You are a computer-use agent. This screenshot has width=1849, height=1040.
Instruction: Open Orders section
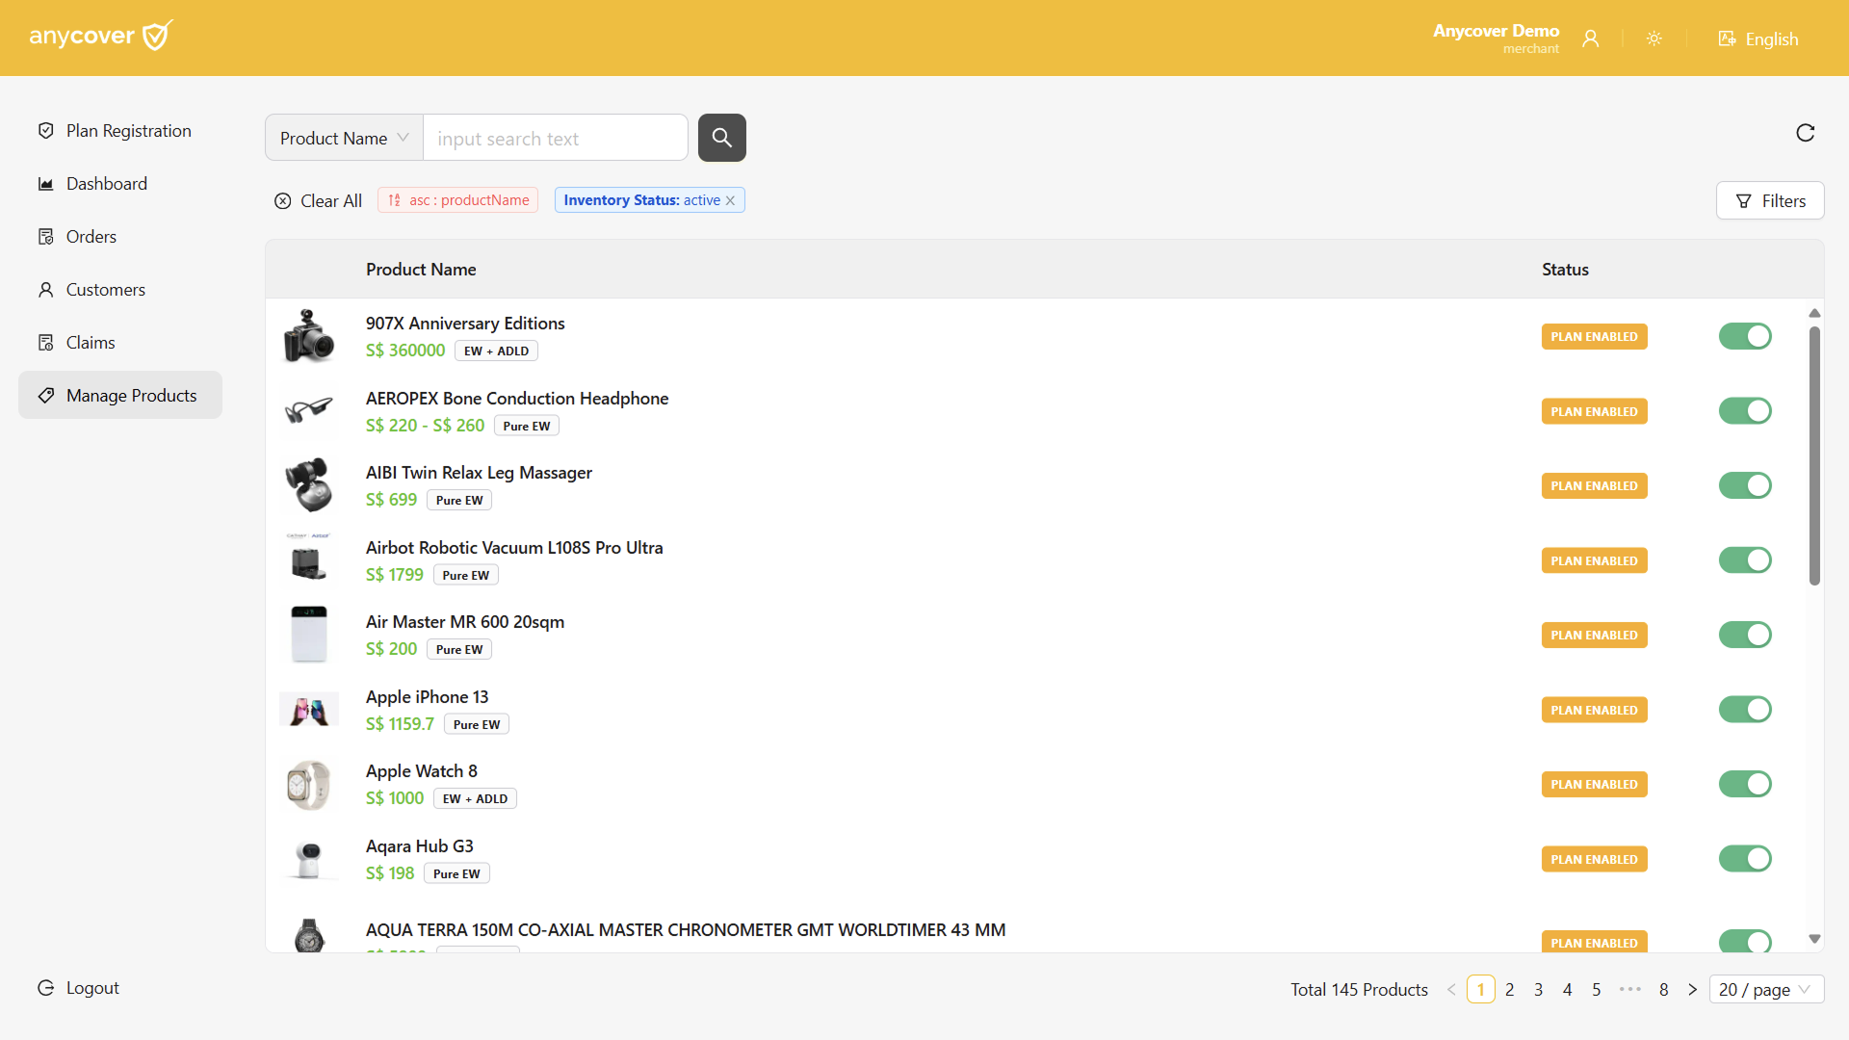pos(120,236)
